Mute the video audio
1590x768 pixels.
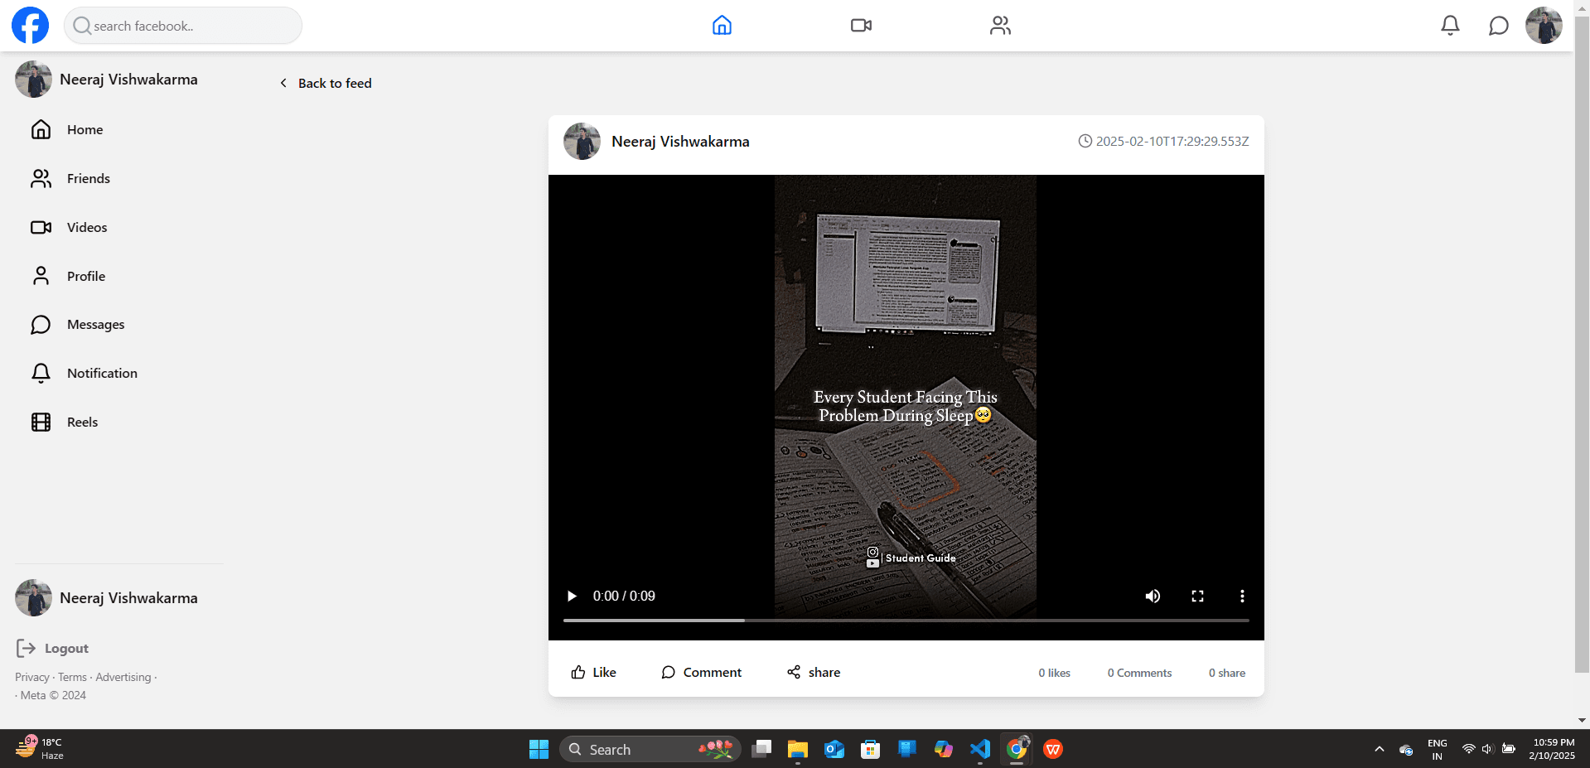[1153, 596]
